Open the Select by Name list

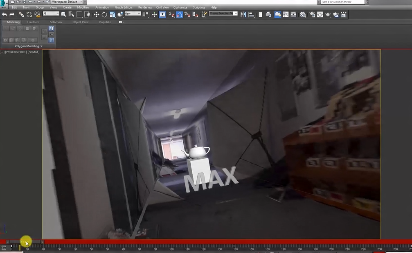tap(71, 14)
